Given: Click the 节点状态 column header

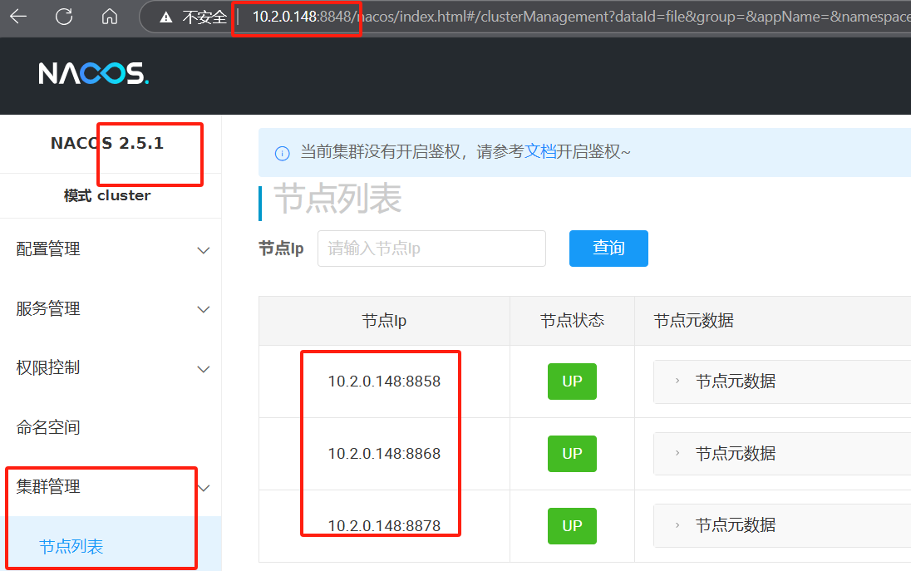Looking at the screenshot, I should 572,321.
